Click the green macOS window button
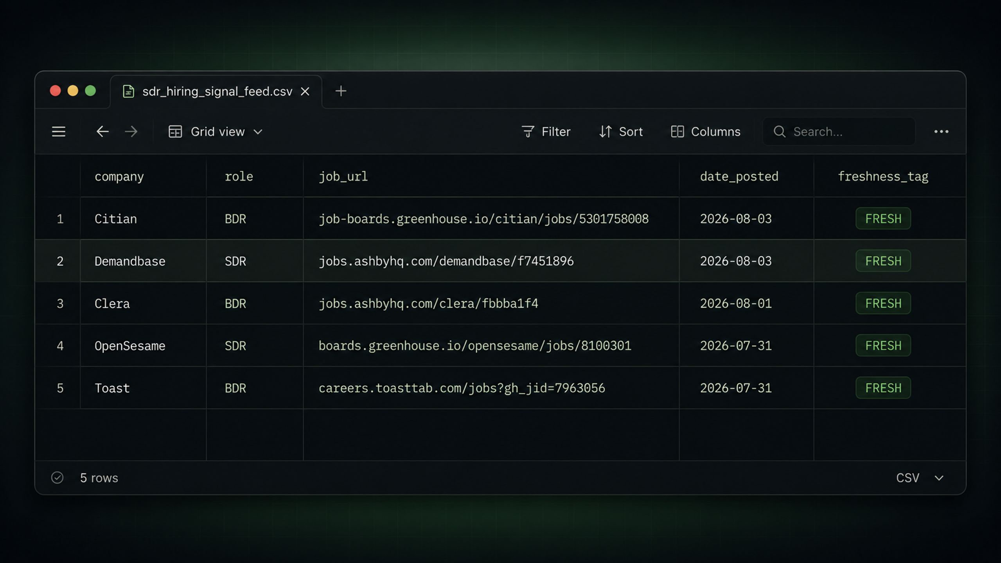This screenshot has width=1001, height=563. [x=90, y=91]
